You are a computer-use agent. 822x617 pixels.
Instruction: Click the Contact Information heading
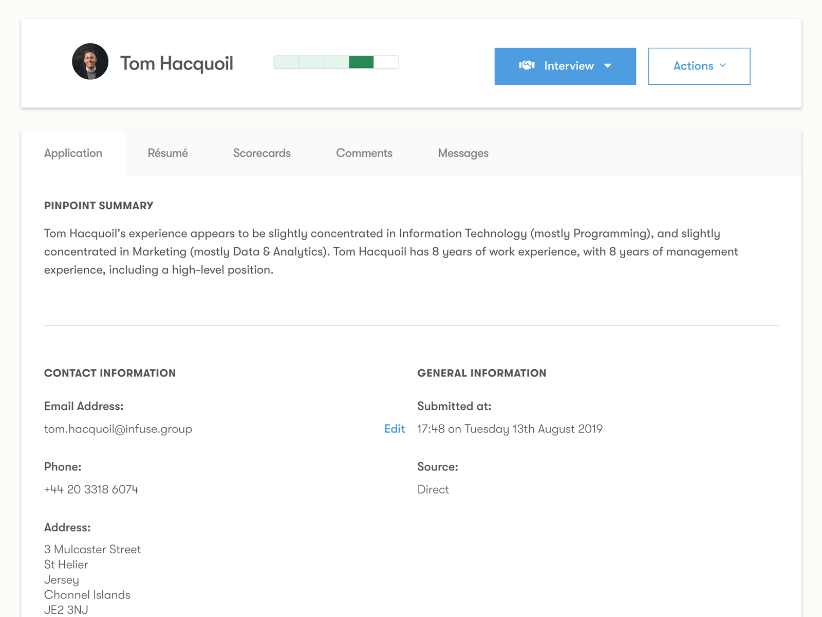(110, 373)
